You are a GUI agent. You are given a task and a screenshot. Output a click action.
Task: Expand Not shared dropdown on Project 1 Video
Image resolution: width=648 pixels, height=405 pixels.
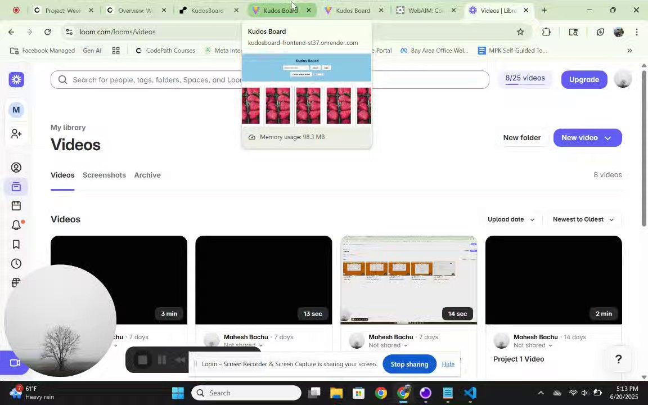click(533, 345)
